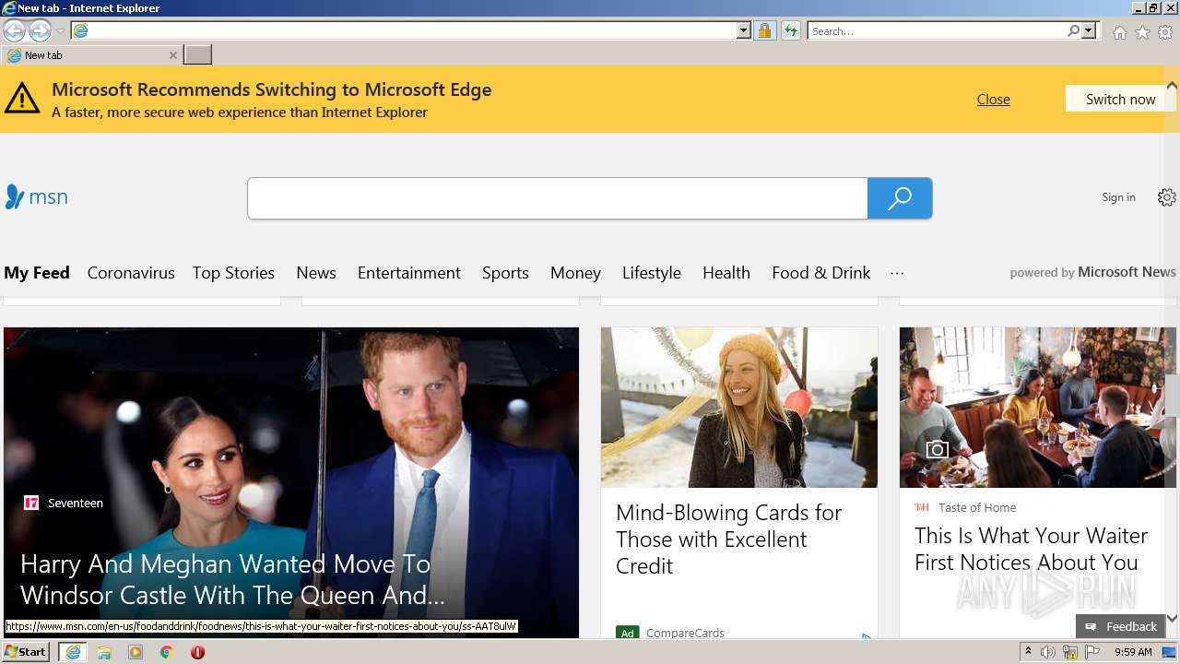Viewport: 1180px width, 664px height.
Task: Click the page scrollbar down arrow
Action: tap(1172, 618)
